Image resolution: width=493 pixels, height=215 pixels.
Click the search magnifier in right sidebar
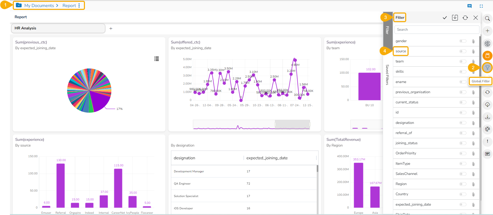[x=487, y=19]
